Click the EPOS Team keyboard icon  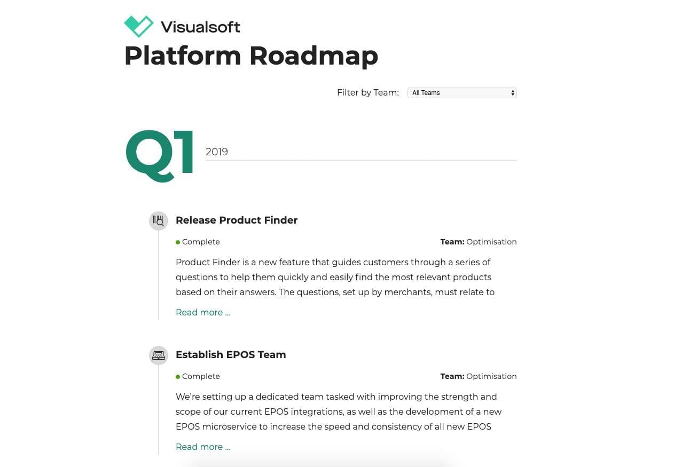(159, 355)
